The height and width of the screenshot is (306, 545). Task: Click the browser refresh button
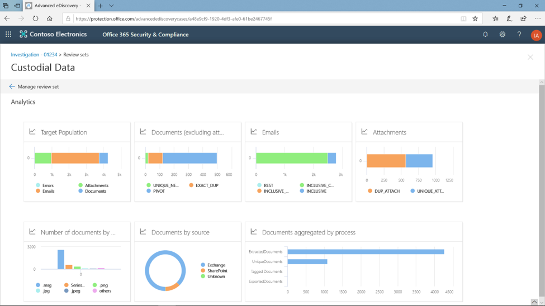point(35,18)
